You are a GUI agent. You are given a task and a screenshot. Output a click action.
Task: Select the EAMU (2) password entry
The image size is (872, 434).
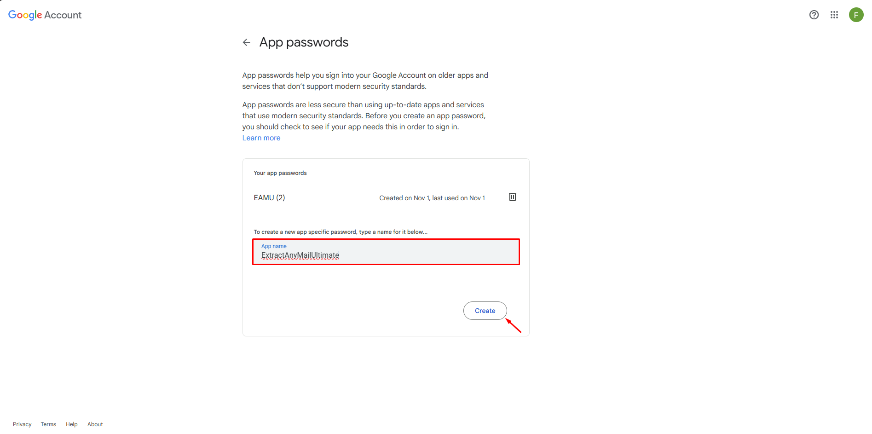[270, 198]
